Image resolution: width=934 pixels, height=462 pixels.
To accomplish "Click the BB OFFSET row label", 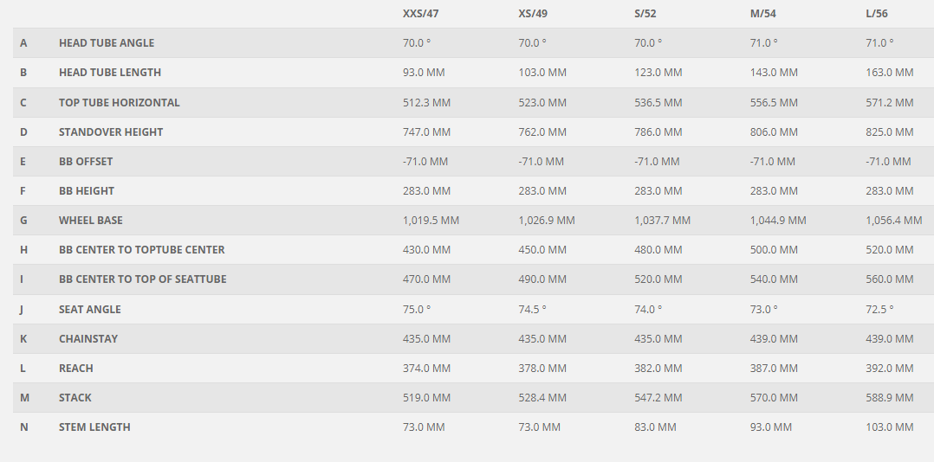I will click(86, 161).
